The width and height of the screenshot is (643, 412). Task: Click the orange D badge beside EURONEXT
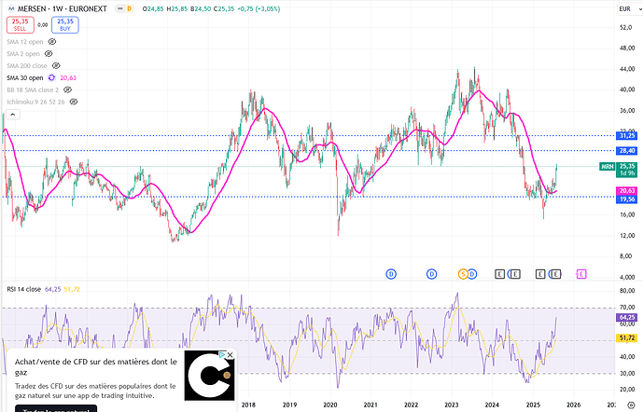pos(129,7)
